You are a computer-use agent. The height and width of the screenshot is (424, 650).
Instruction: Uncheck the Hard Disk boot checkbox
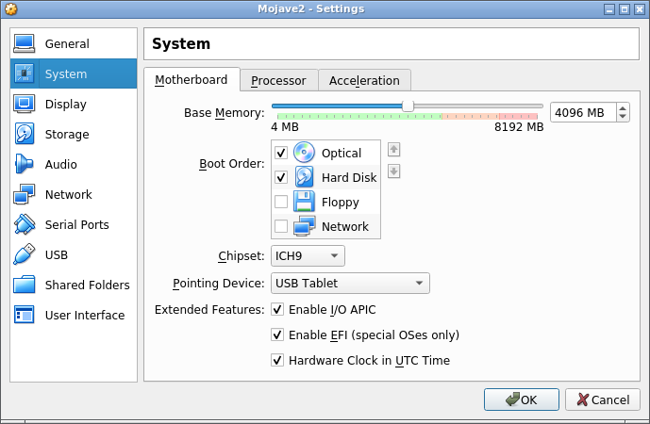pos(281,177)
